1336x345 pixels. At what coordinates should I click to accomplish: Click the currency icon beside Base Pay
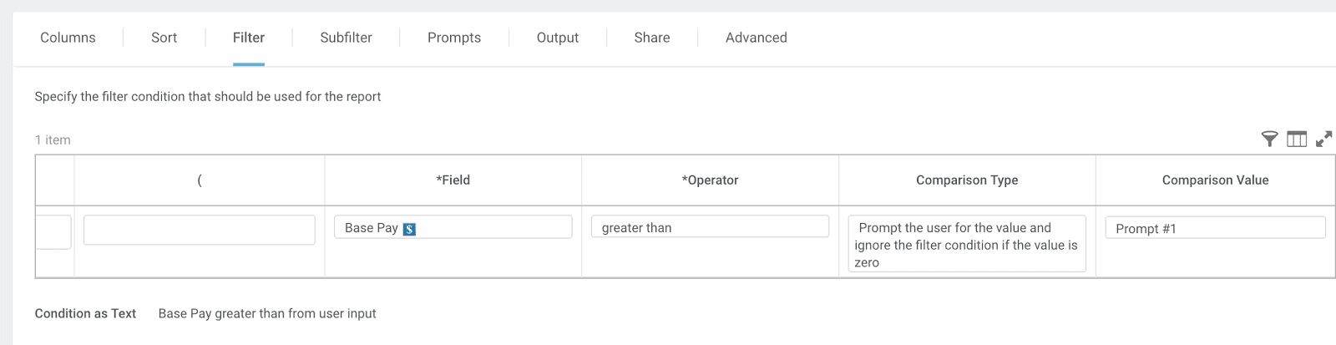tap(409, 229)
